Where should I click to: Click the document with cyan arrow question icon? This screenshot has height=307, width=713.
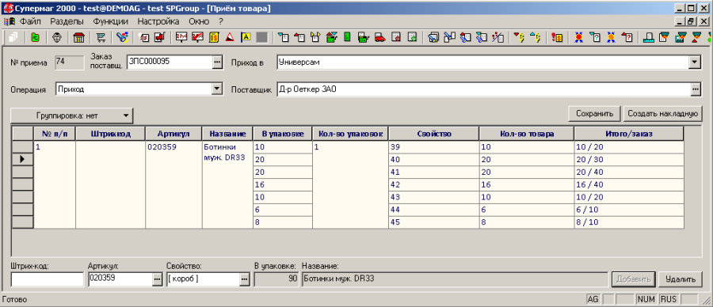pos(595,37)
